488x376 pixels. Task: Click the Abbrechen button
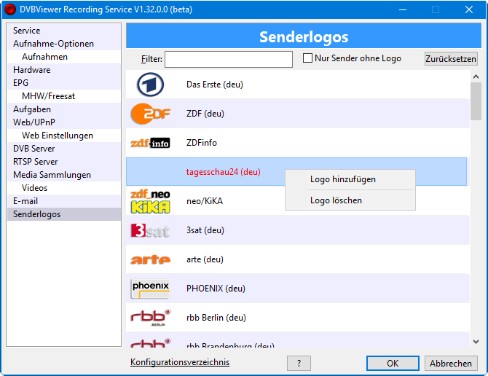tap(451, 363)
